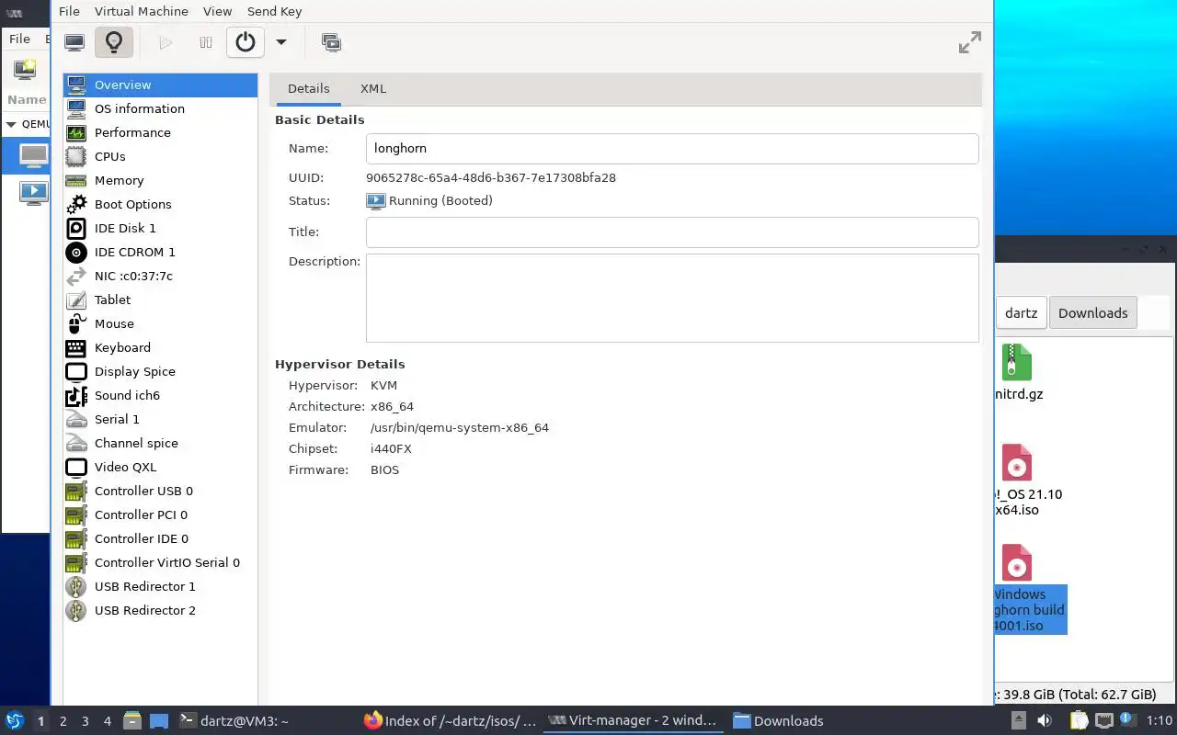The width and height of the screenshot is (1177, 735).
Task: Select Serial 1 entry
Action: pos(160,419)
